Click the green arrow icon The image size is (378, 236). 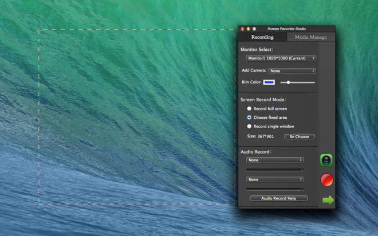point(328,199)
